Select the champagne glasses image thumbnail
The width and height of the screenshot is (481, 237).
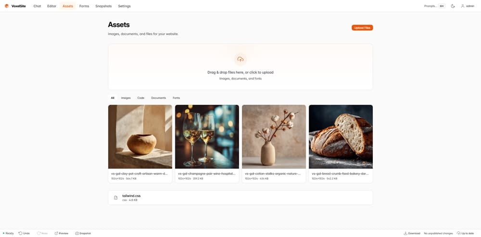pos(207,137)
